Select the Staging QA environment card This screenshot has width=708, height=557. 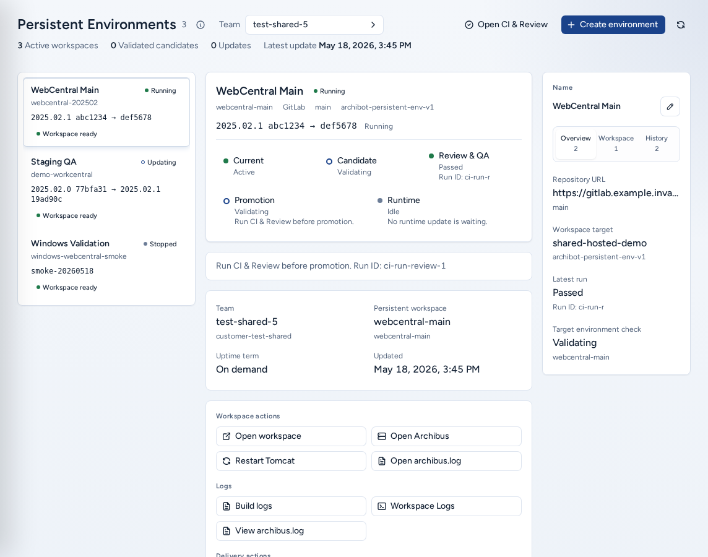point(106,189)
